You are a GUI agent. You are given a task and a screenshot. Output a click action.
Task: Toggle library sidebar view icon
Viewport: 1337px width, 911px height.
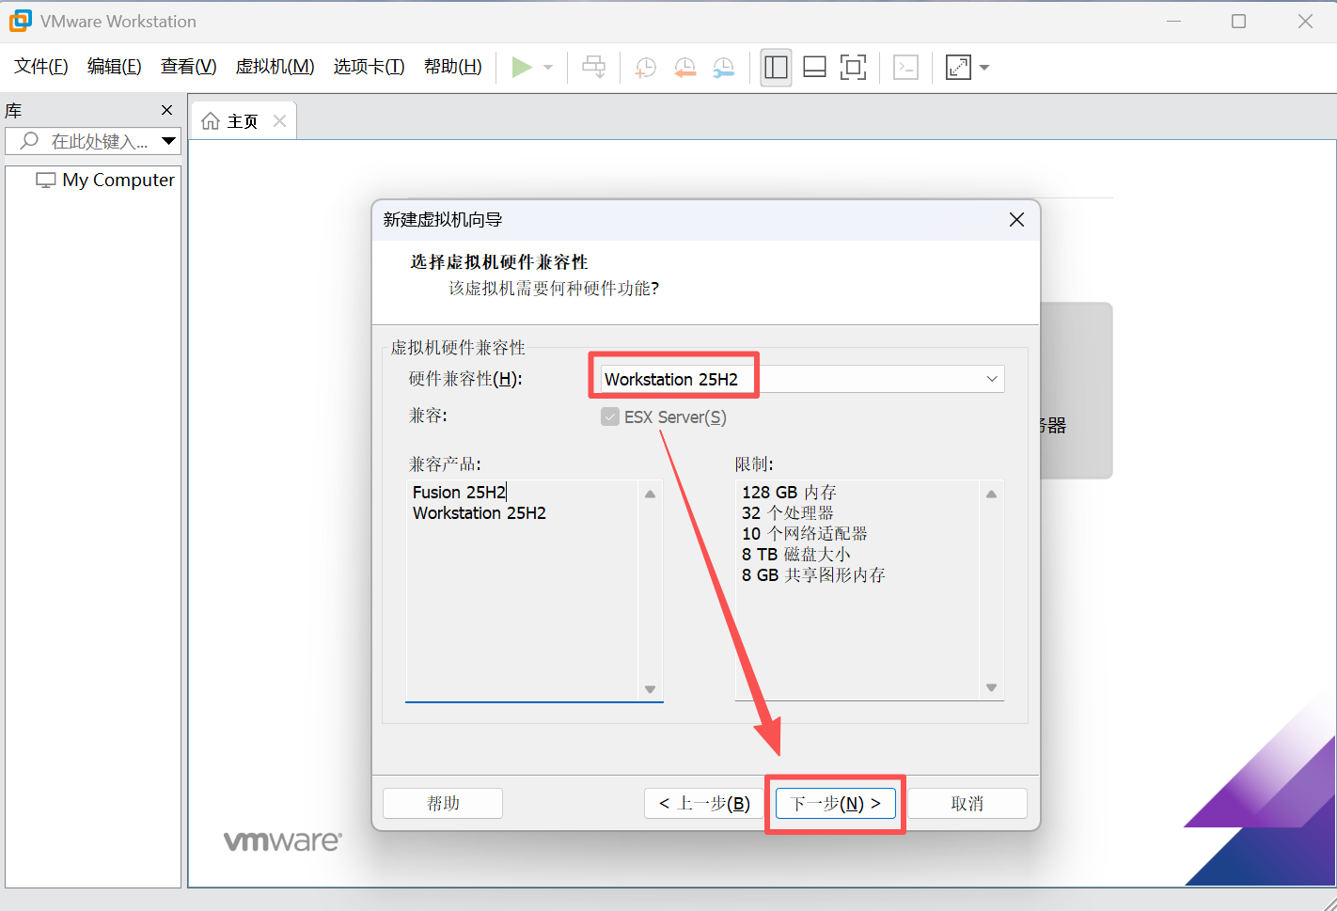click(776, 67)
